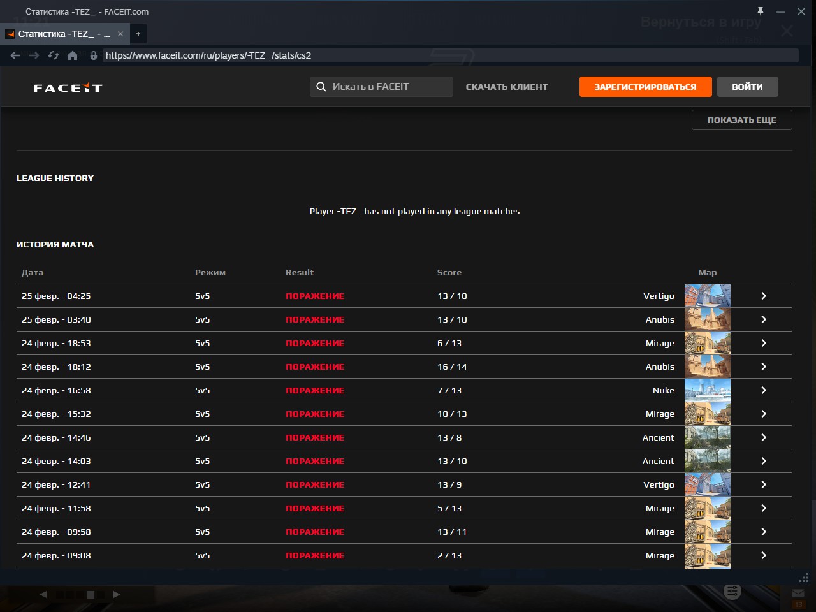The image size is (816, 612).
Task: Click the LEAGUE HISTORY heading
Action: point(55,178)
